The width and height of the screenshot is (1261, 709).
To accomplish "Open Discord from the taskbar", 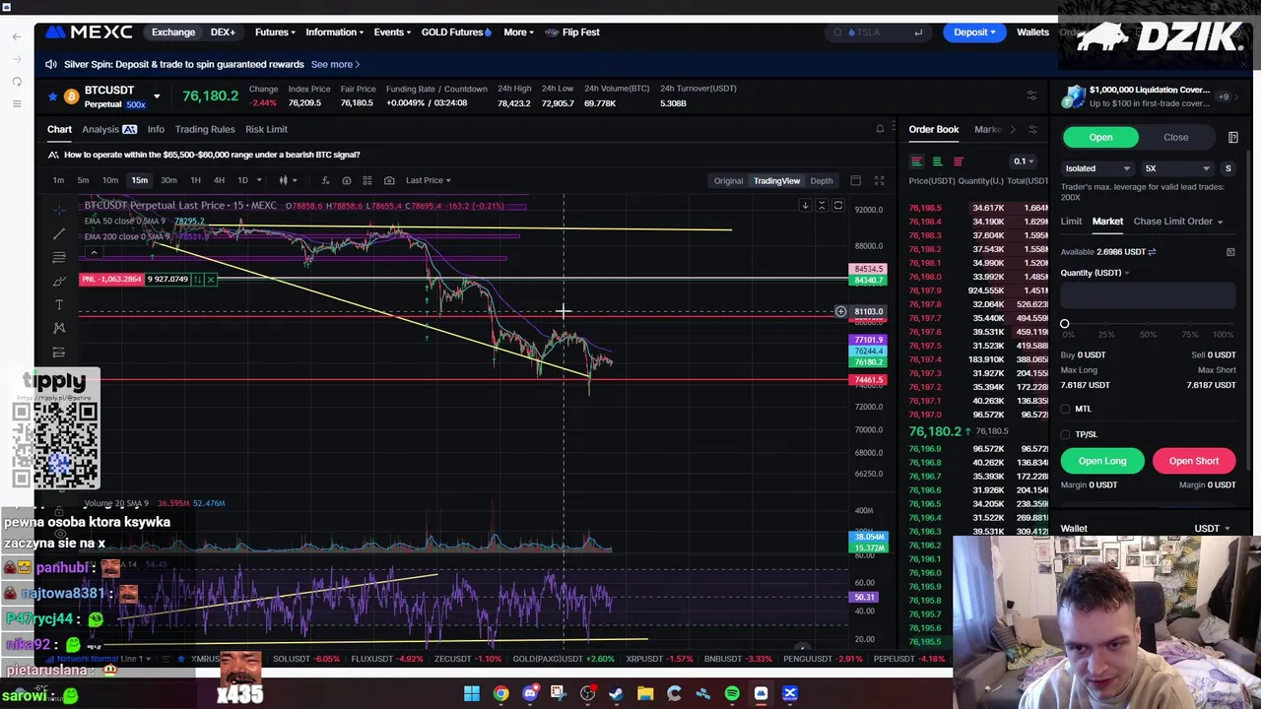I will pyautogui.click(x=530, y=694).
